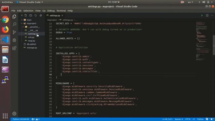This screenshot has height=121, width=215.
Task: Open the Edit menu
Action: [x=19, y=11]
